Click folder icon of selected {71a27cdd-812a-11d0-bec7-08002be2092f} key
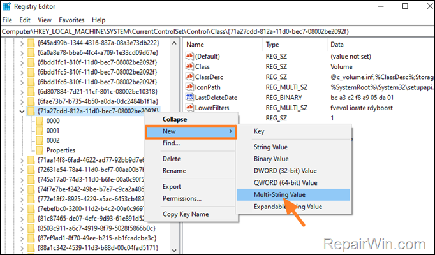 (x=31, y=111)
